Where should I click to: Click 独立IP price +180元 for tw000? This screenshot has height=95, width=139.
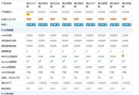(x=30, y=83)
